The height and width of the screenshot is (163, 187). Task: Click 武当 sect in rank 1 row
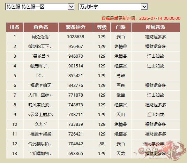[x=121, y=37]
